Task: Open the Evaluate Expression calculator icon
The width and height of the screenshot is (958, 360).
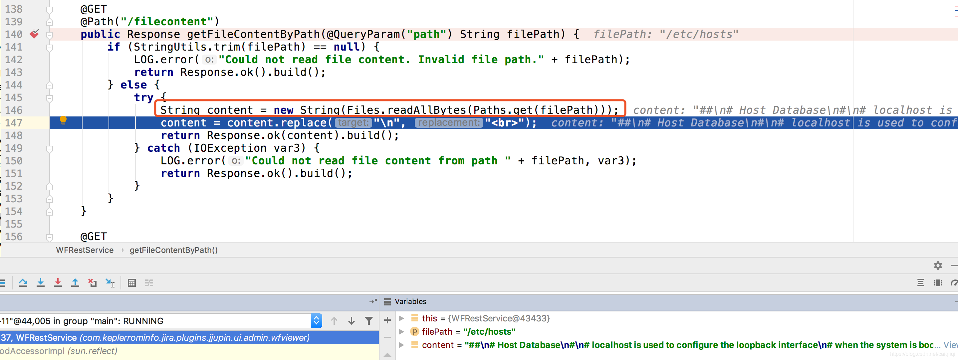Action: click(132, 283)
